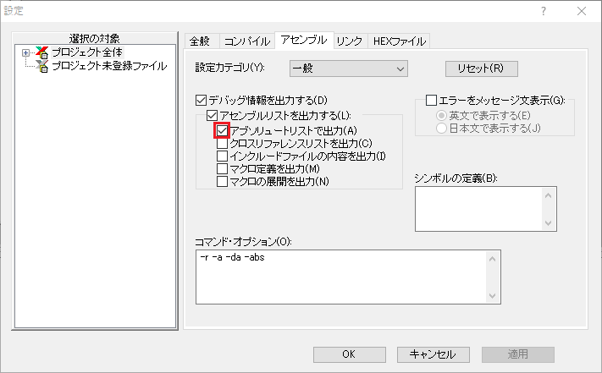Toggle デバッグ情報を出力する checkbox
The height and width of the screenshot is (373, 602).
(202, 100)
